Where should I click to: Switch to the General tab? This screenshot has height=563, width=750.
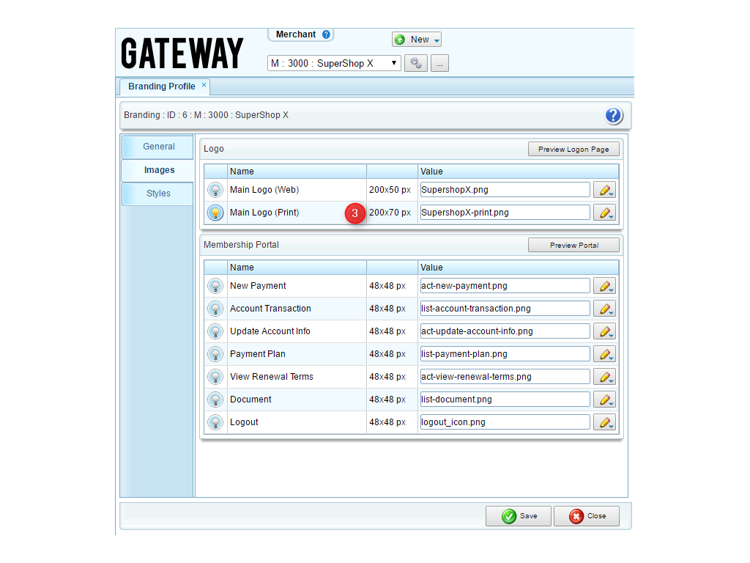[x=158, y=147]
